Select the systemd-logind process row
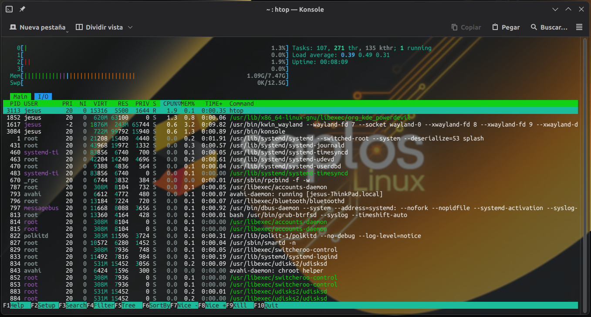 [x=290, y=257]
